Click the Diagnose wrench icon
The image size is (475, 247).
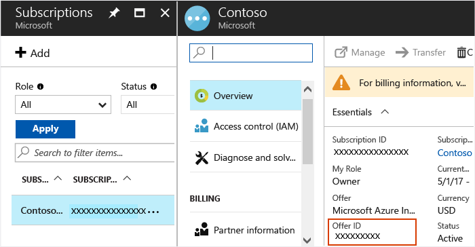[x=202, y=157]
